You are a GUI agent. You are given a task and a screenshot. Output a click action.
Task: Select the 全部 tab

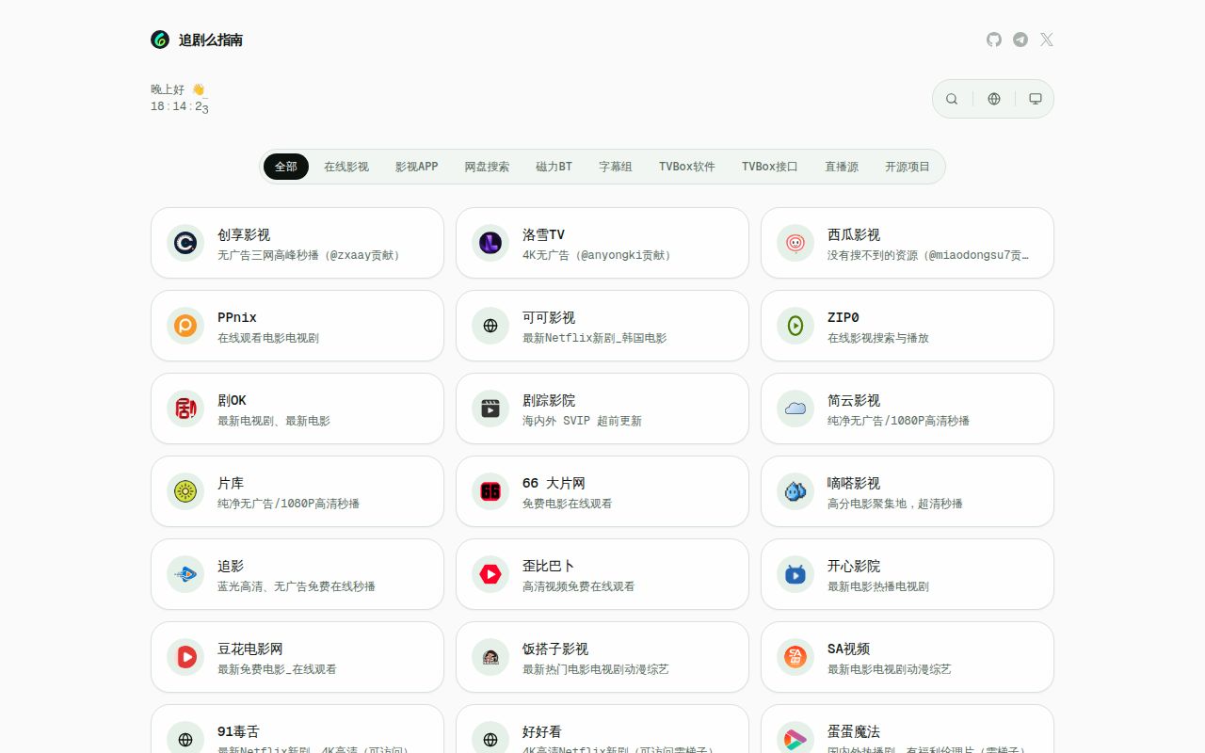coord(286,167)
